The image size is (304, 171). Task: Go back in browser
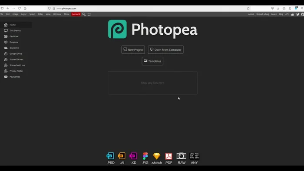point(8,8)
